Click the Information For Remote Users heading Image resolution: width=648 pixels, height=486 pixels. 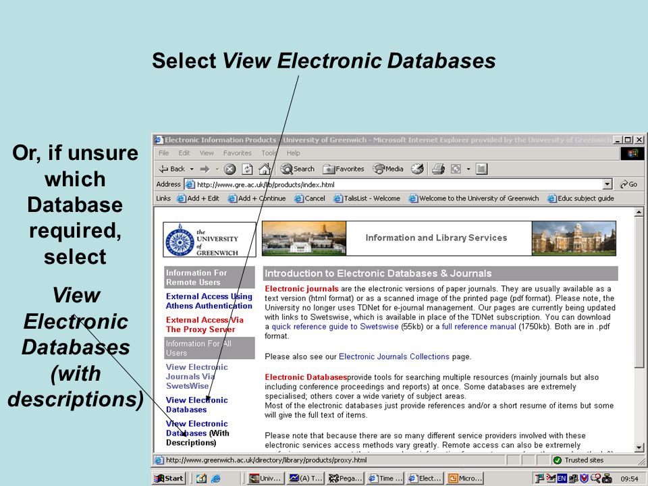(x=209, y=277)
